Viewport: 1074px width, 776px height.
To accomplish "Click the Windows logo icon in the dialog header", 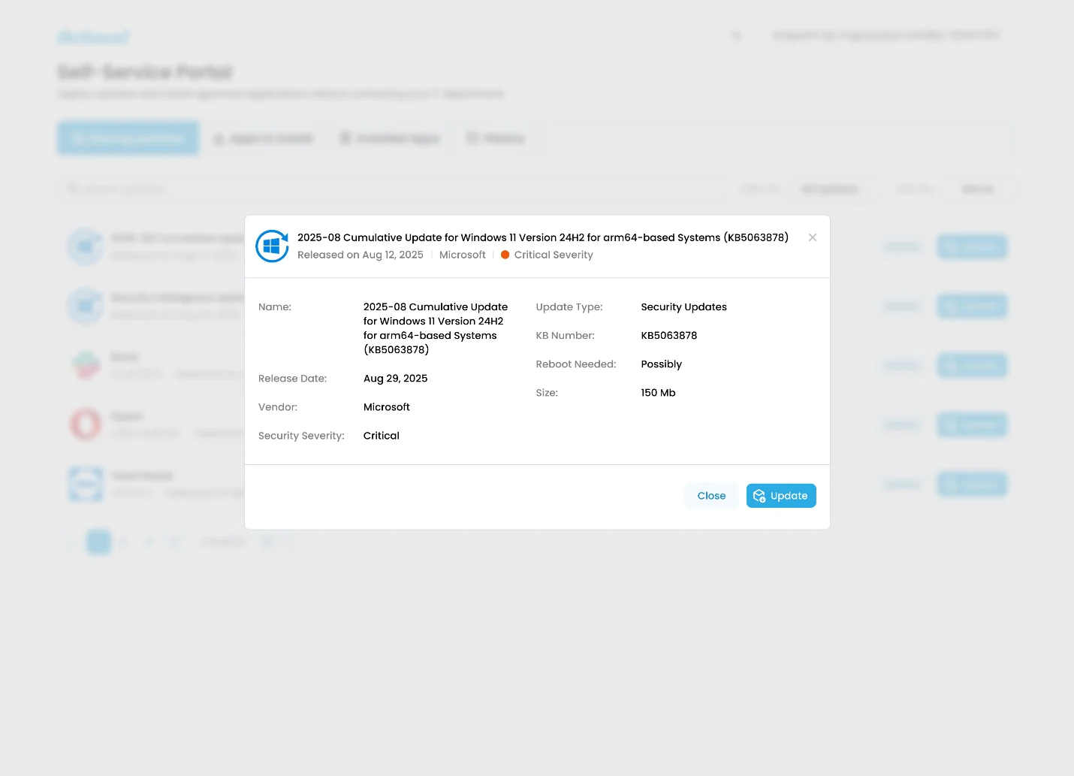I will point(272,246).
